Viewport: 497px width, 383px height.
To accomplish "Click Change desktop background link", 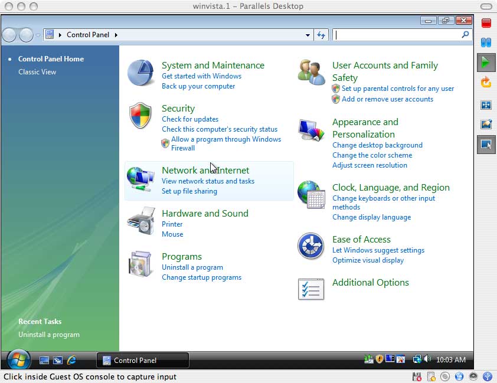I will [378, 145].
